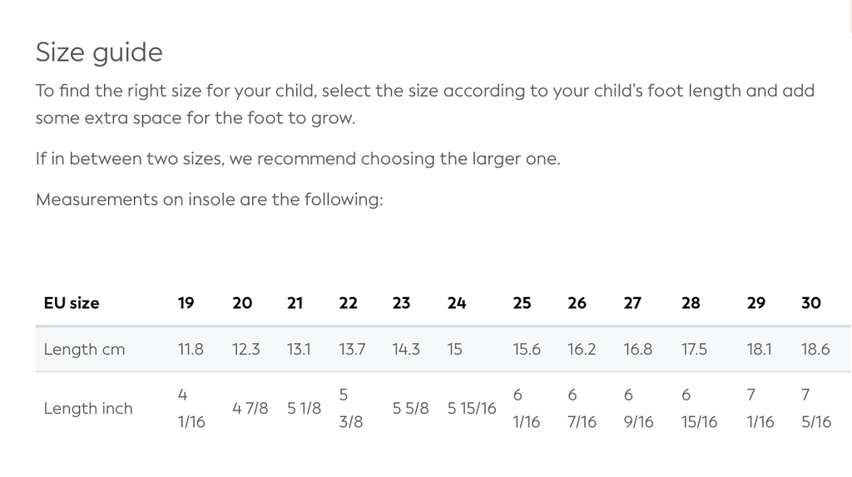Image resolution: width=852 pixels, height=477 pixels.
Task: Click the 'Measurements on insole' sentence
Action: click(209, 200)
